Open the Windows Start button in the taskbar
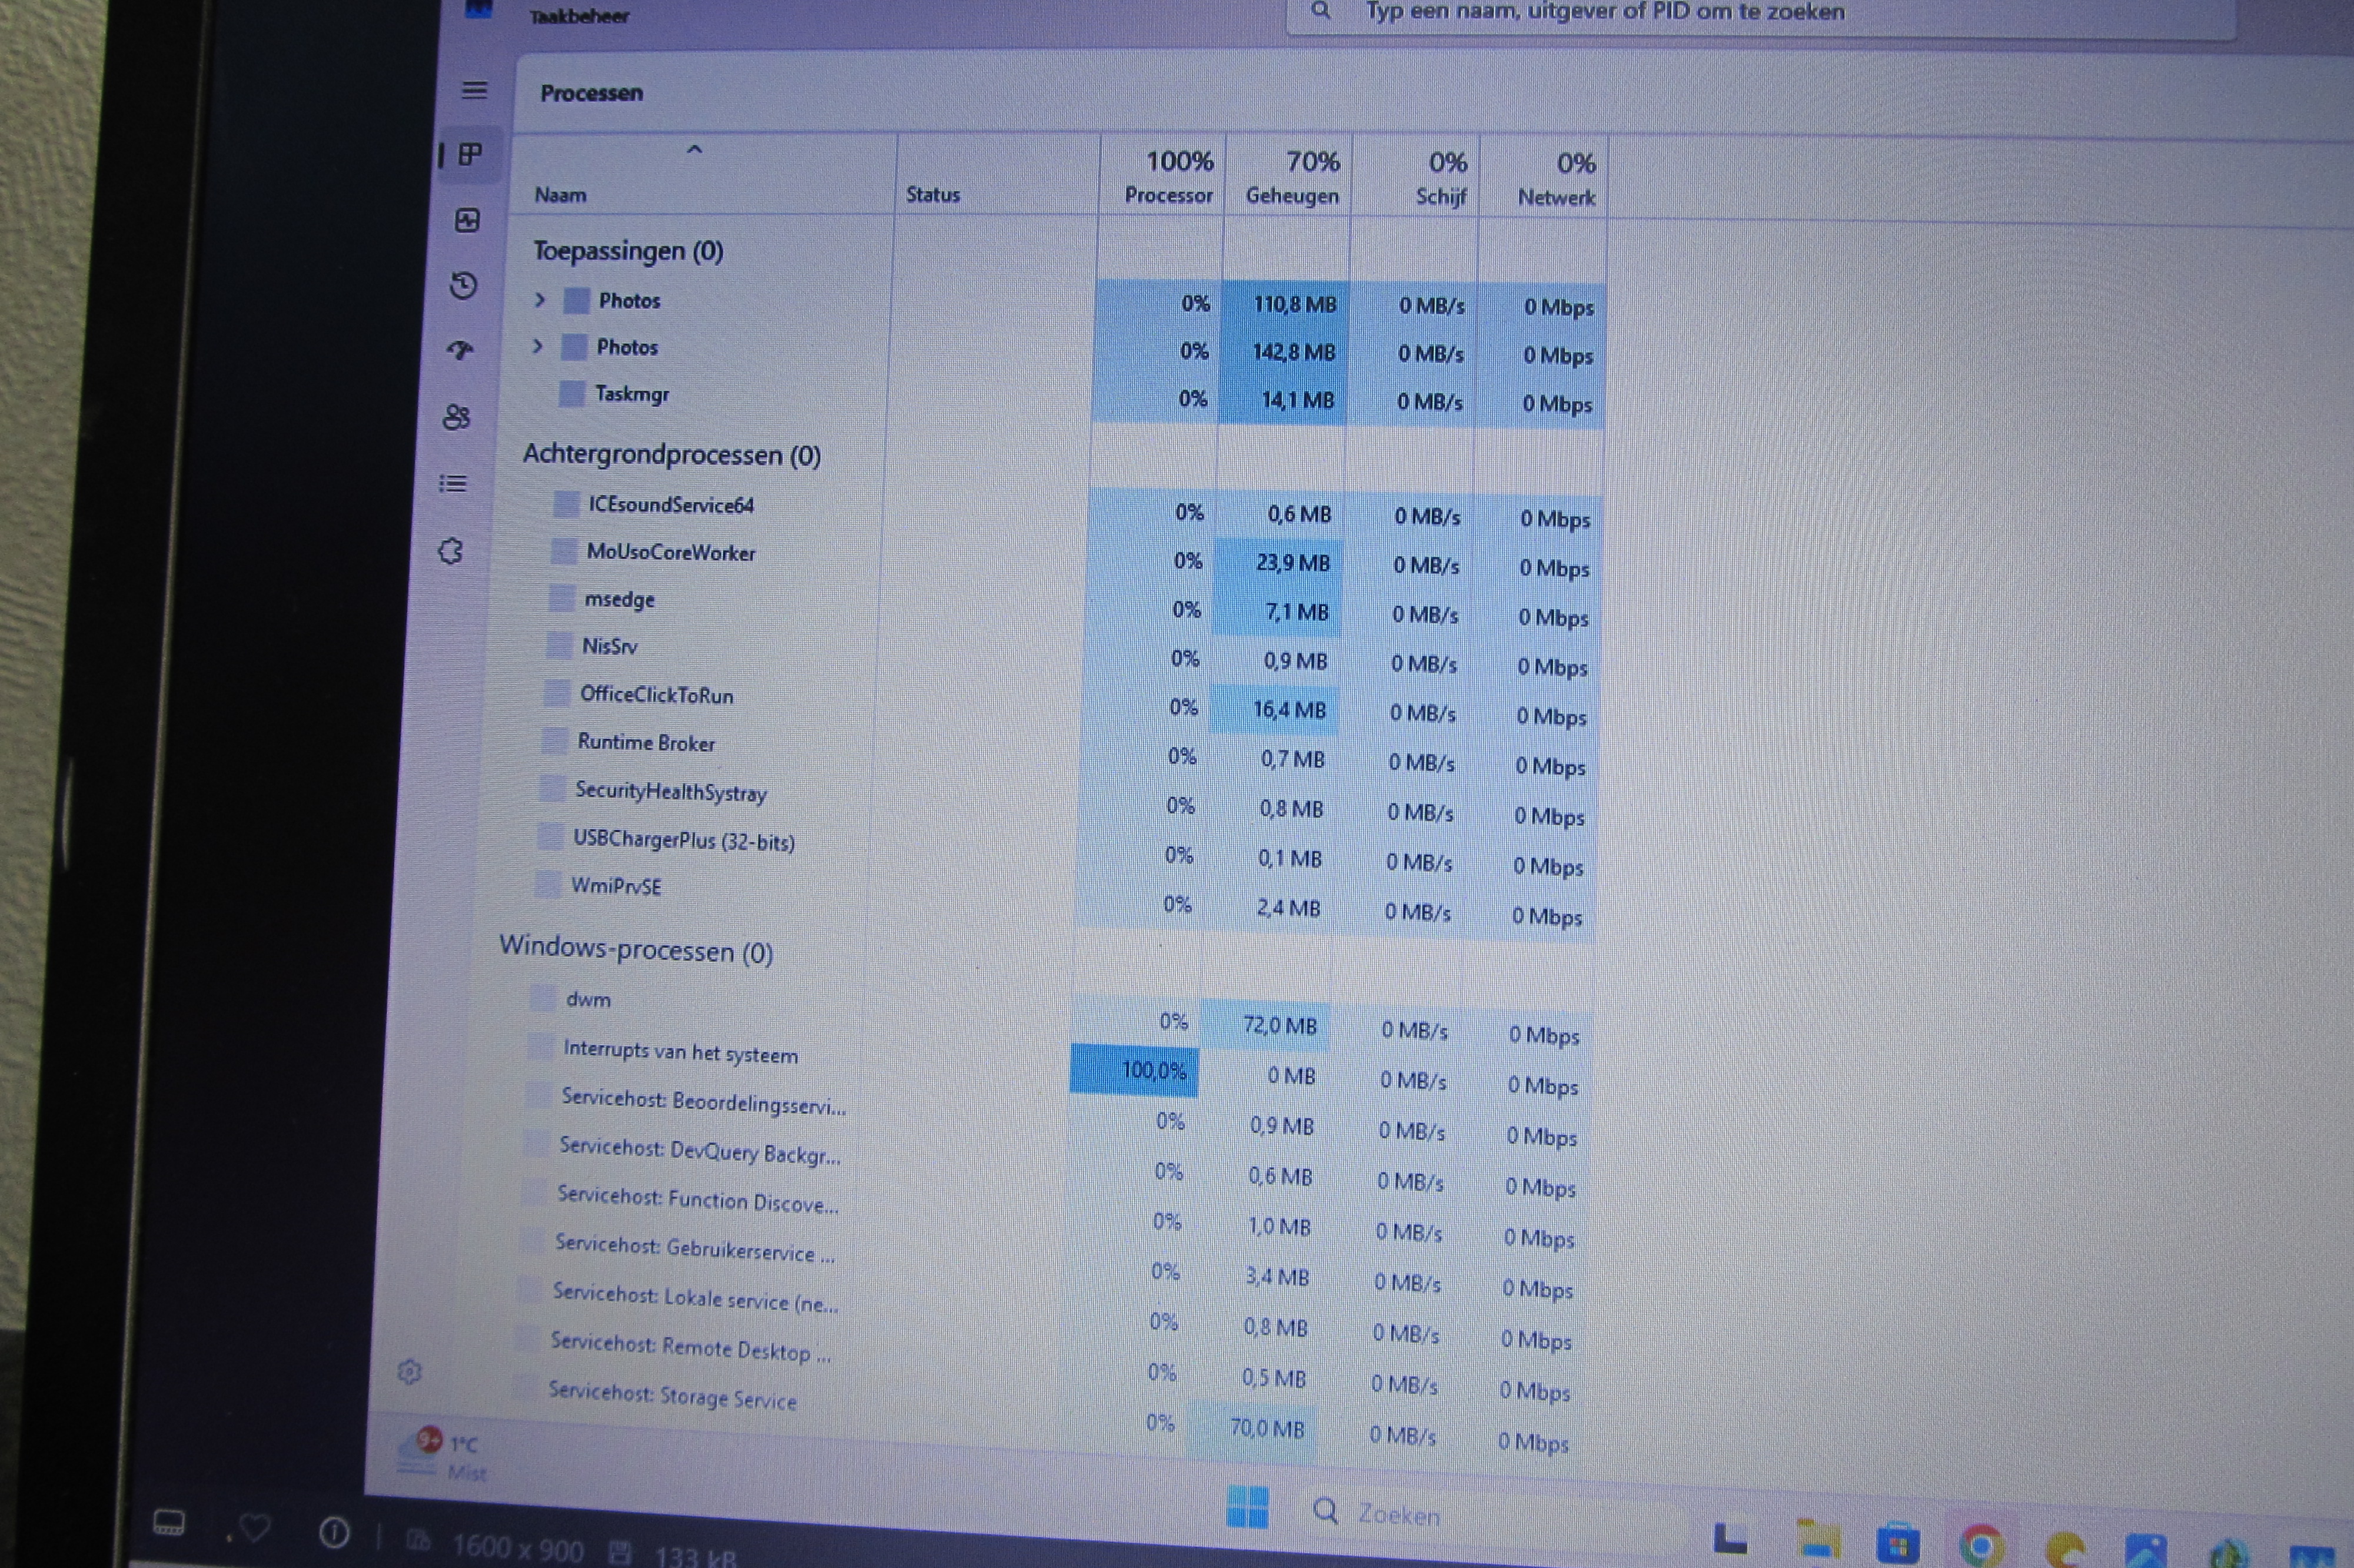Screen dimensions: 2354x1568 click(1246, 1506)
